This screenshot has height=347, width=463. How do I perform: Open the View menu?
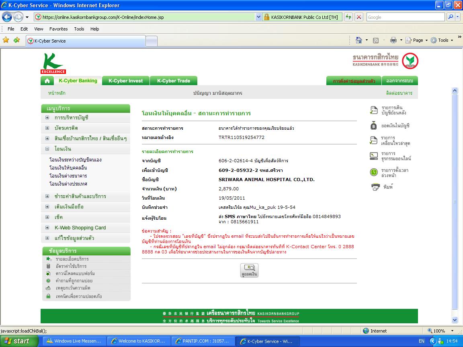(x=39, y=29)
